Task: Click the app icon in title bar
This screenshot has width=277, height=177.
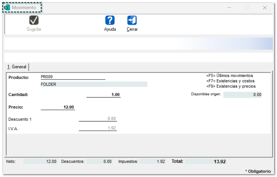Action: coord(7,8)
